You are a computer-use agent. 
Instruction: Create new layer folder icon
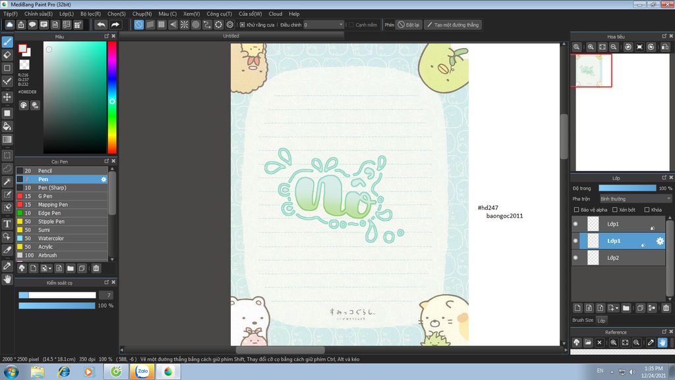coord(626,307)
